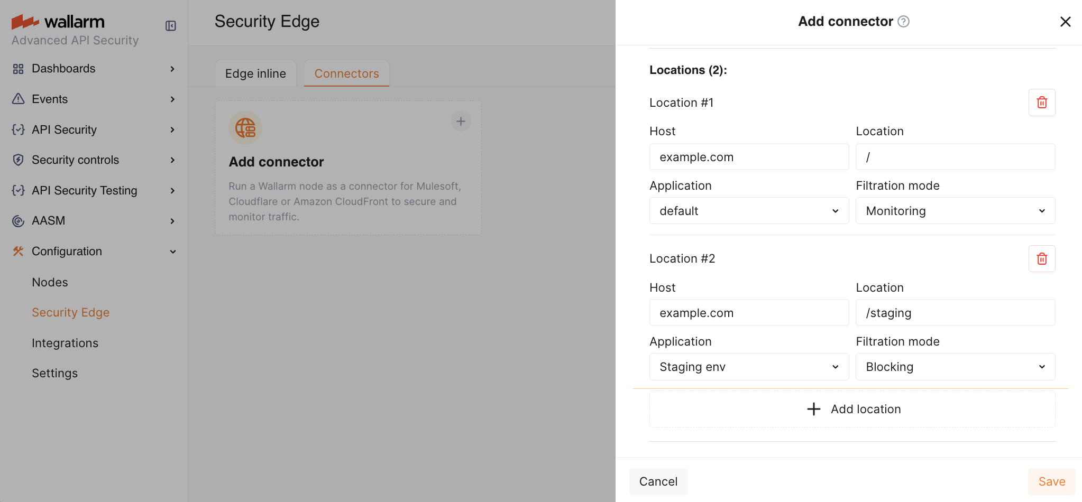Click the Wallarm logo
Image resolution: width=1082 pixels, height=502 pixels.
[58, 22]
